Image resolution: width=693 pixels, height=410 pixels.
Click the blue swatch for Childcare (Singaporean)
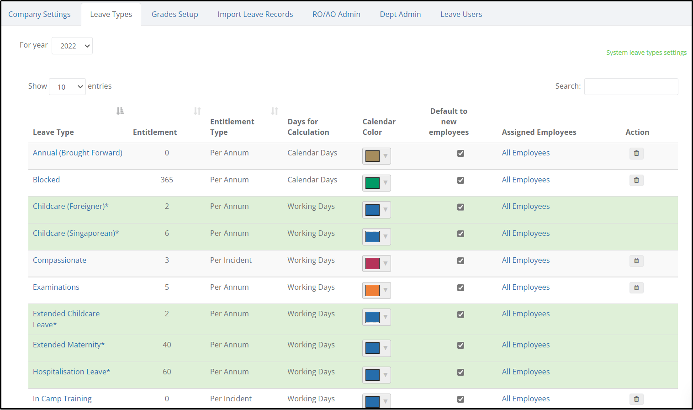pyautogui.click(x=372, y=237)
